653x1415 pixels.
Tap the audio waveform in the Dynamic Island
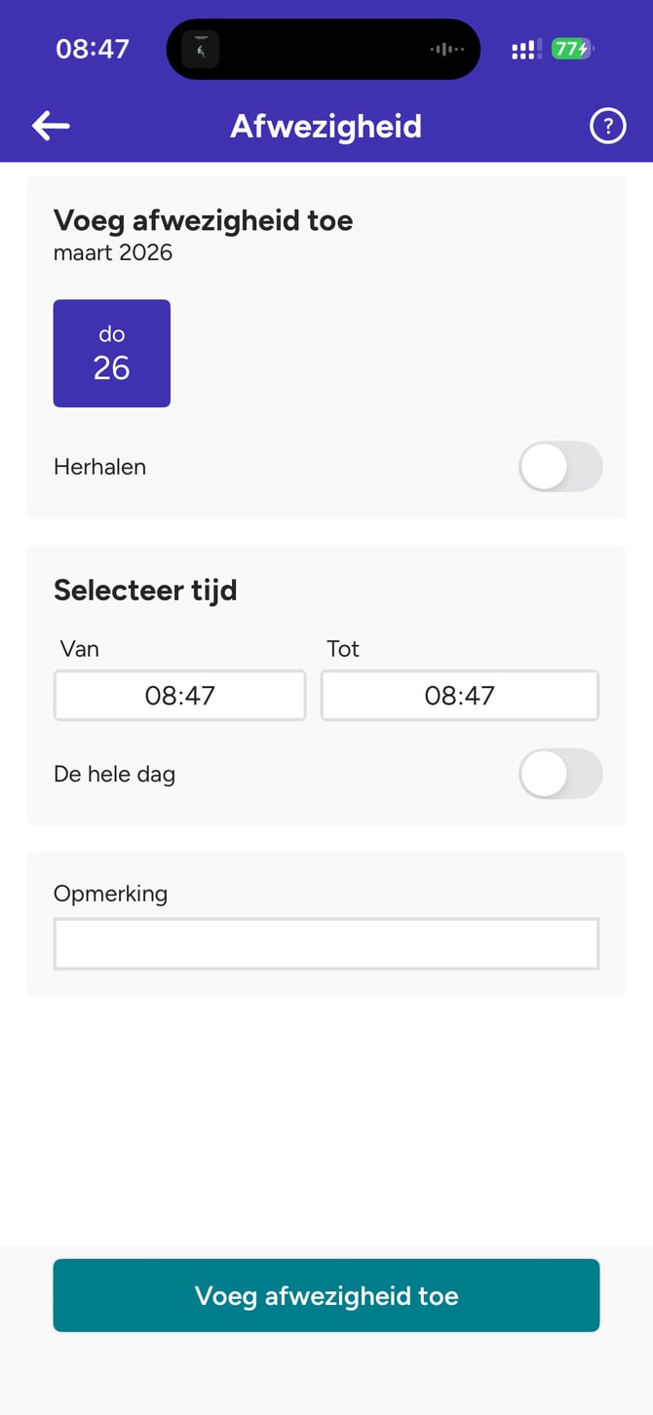coord(446,50)
